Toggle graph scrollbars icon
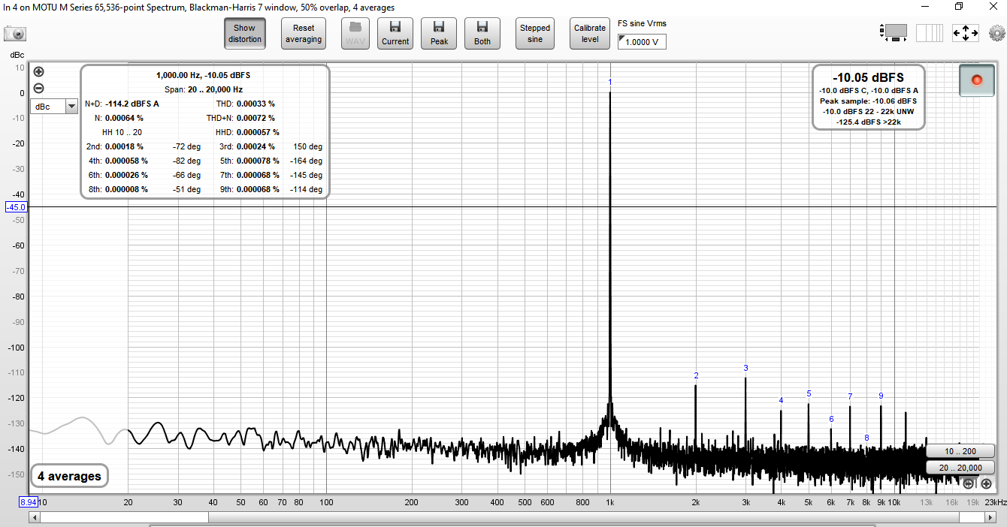Screen dimensions: 1007x527 [x=893, y=33]
